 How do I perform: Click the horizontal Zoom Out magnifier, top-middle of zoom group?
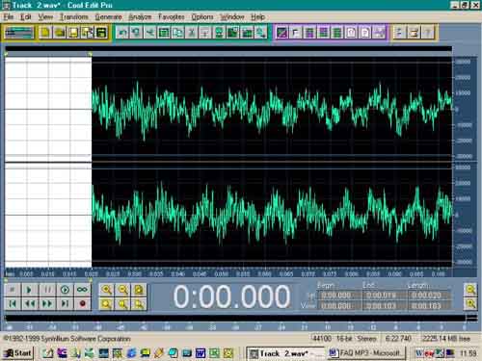(122, 290)
